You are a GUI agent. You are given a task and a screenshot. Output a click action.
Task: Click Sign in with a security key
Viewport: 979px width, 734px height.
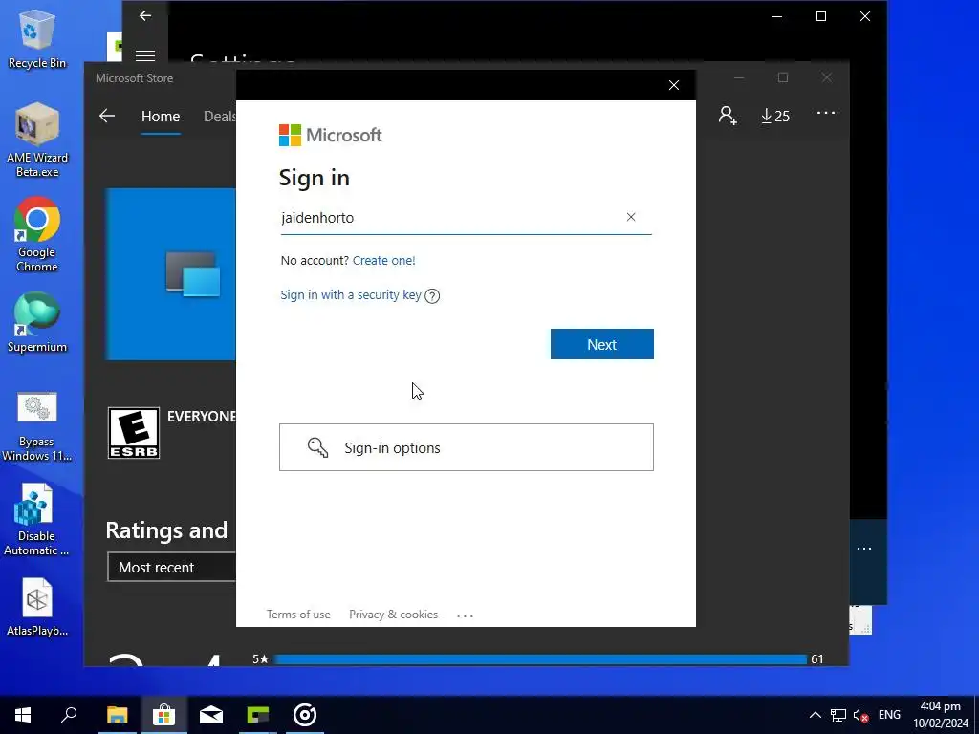(351, 294)
